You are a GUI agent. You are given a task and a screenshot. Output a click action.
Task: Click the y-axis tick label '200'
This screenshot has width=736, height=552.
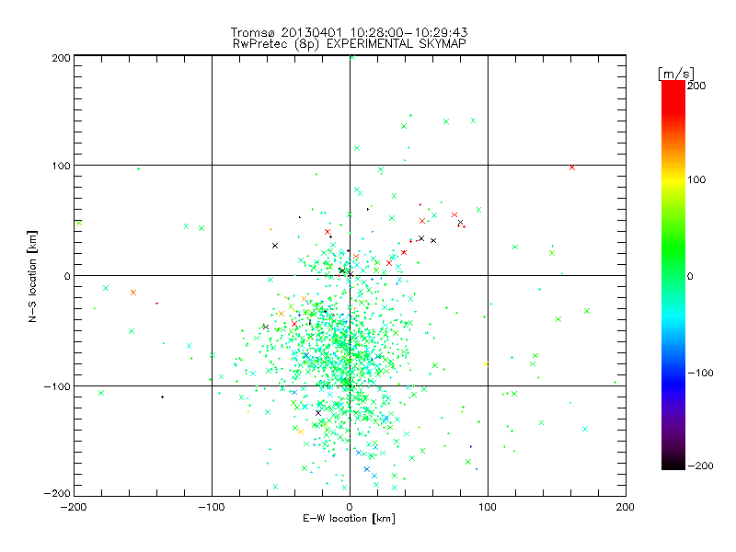pyautogui.click(x=61, y=58)
